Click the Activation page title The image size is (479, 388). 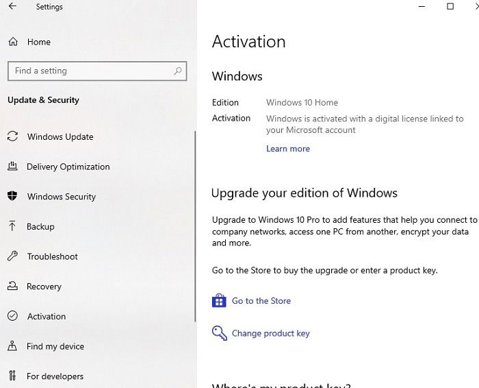tap(249, 41)
